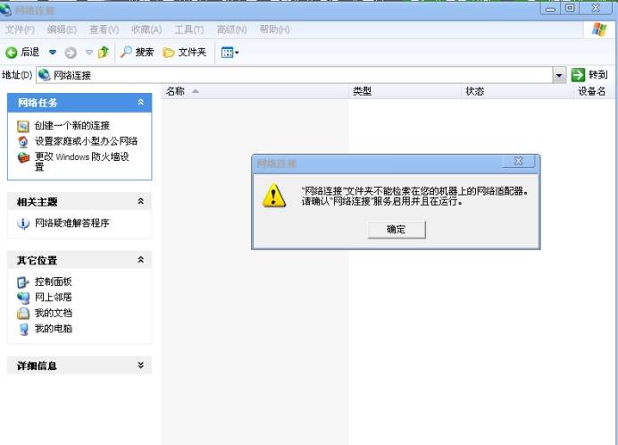Open the 收藏(A) menu
The width and height of the screenshot is (618, 445).
(x=146, y=29)
